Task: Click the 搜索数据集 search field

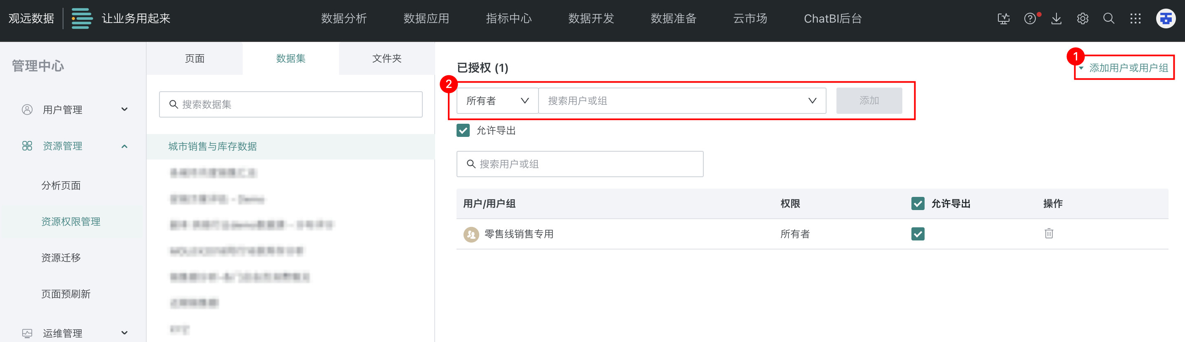Action: tap(291, 104)
